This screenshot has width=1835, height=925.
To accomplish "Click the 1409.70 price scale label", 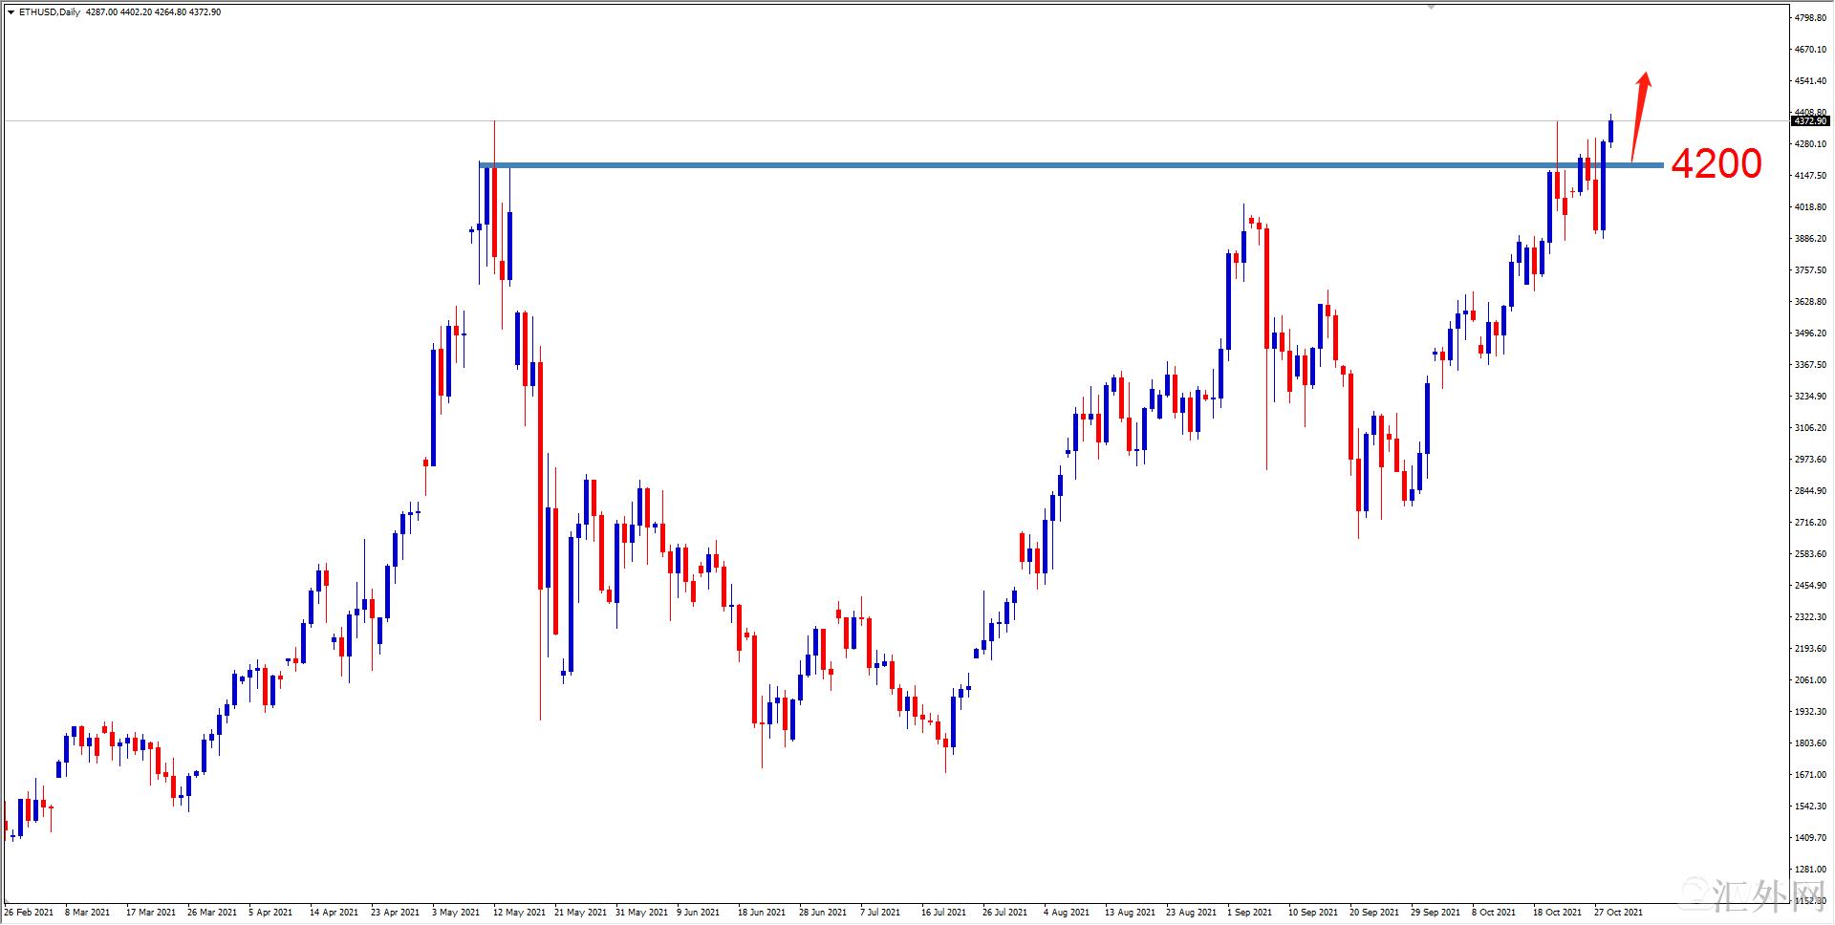I will [1810, 838].
